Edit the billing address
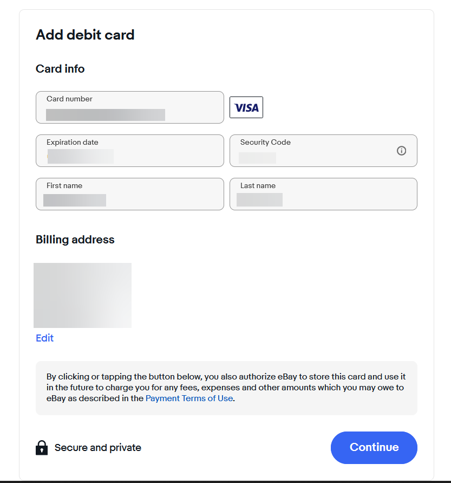The height and width of the screenshot is (483, 451). pos(44,338)
